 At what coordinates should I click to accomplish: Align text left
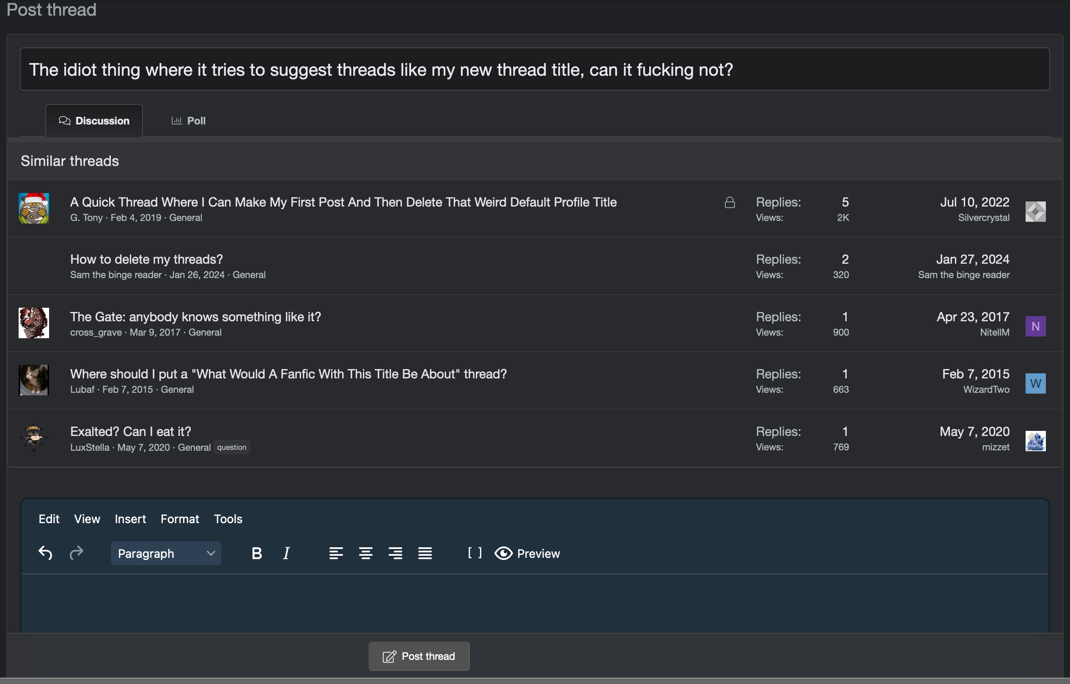(x=336, y=553)
